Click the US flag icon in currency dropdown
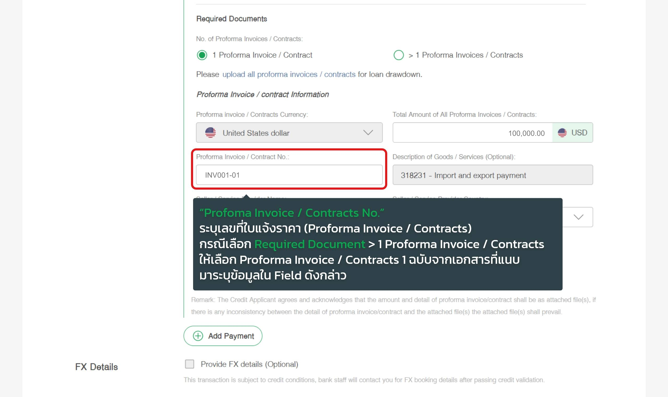668x397 pixels. [x=210, y=133]
